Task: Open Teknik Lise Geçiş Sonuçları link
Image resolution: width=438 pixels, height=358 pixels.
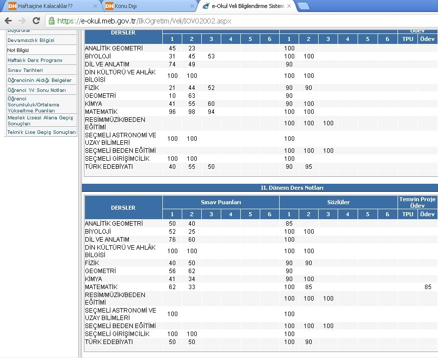Action: 41,132
